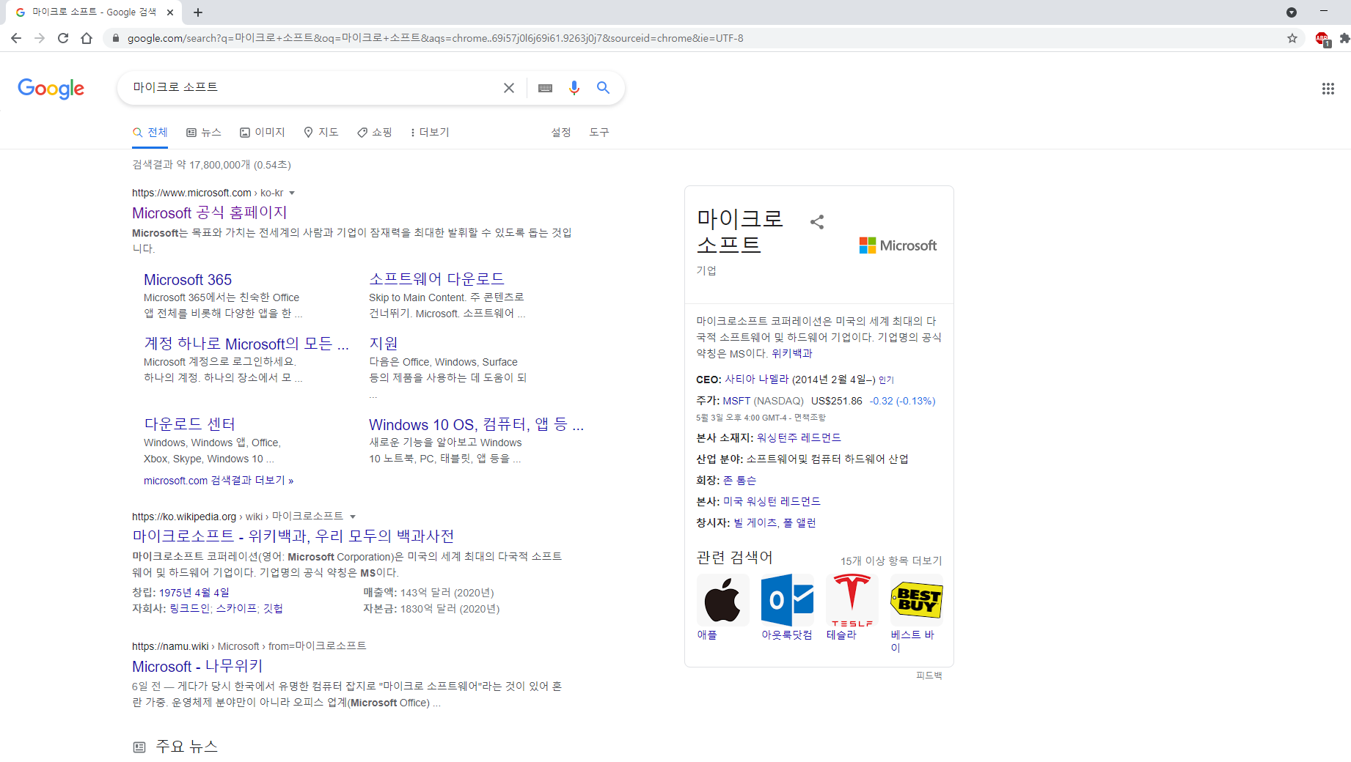Expand the ko.wikipedia.org result options arrow
1351x762 pixels.
(x=353, y=517)
